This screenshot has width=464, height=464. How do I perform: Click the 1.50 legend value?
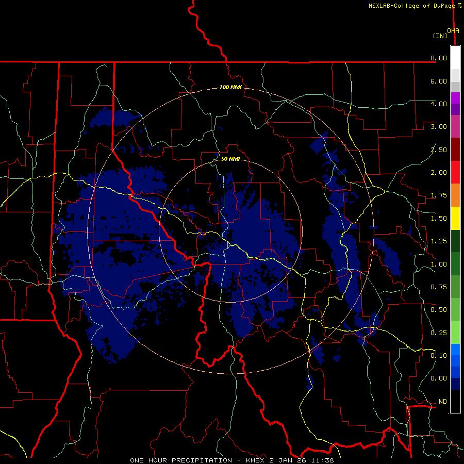point(439,219)
